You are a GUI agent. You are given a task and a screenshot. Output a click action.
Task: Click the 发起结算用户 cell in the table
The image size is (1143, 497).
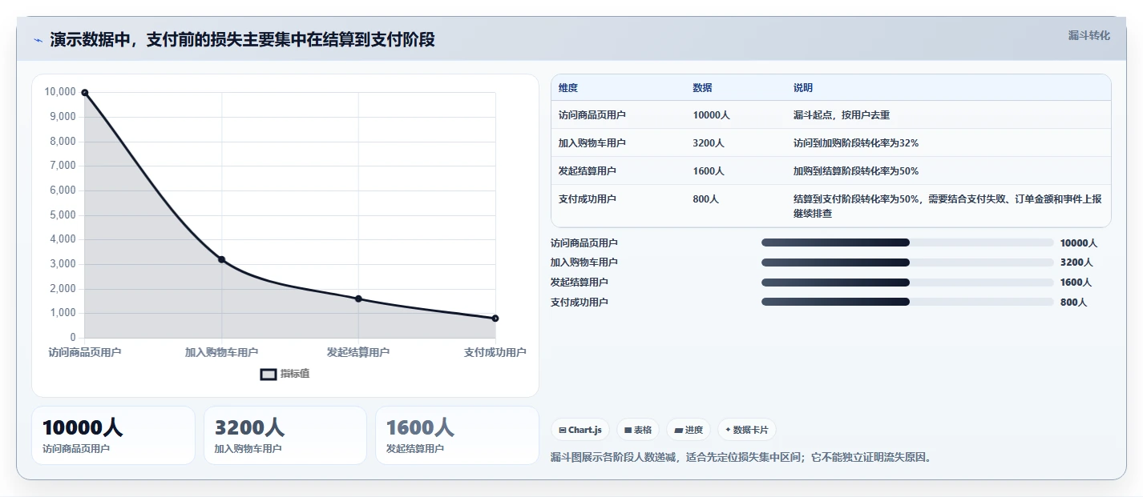pyautogui.click(x=588, y=171)
